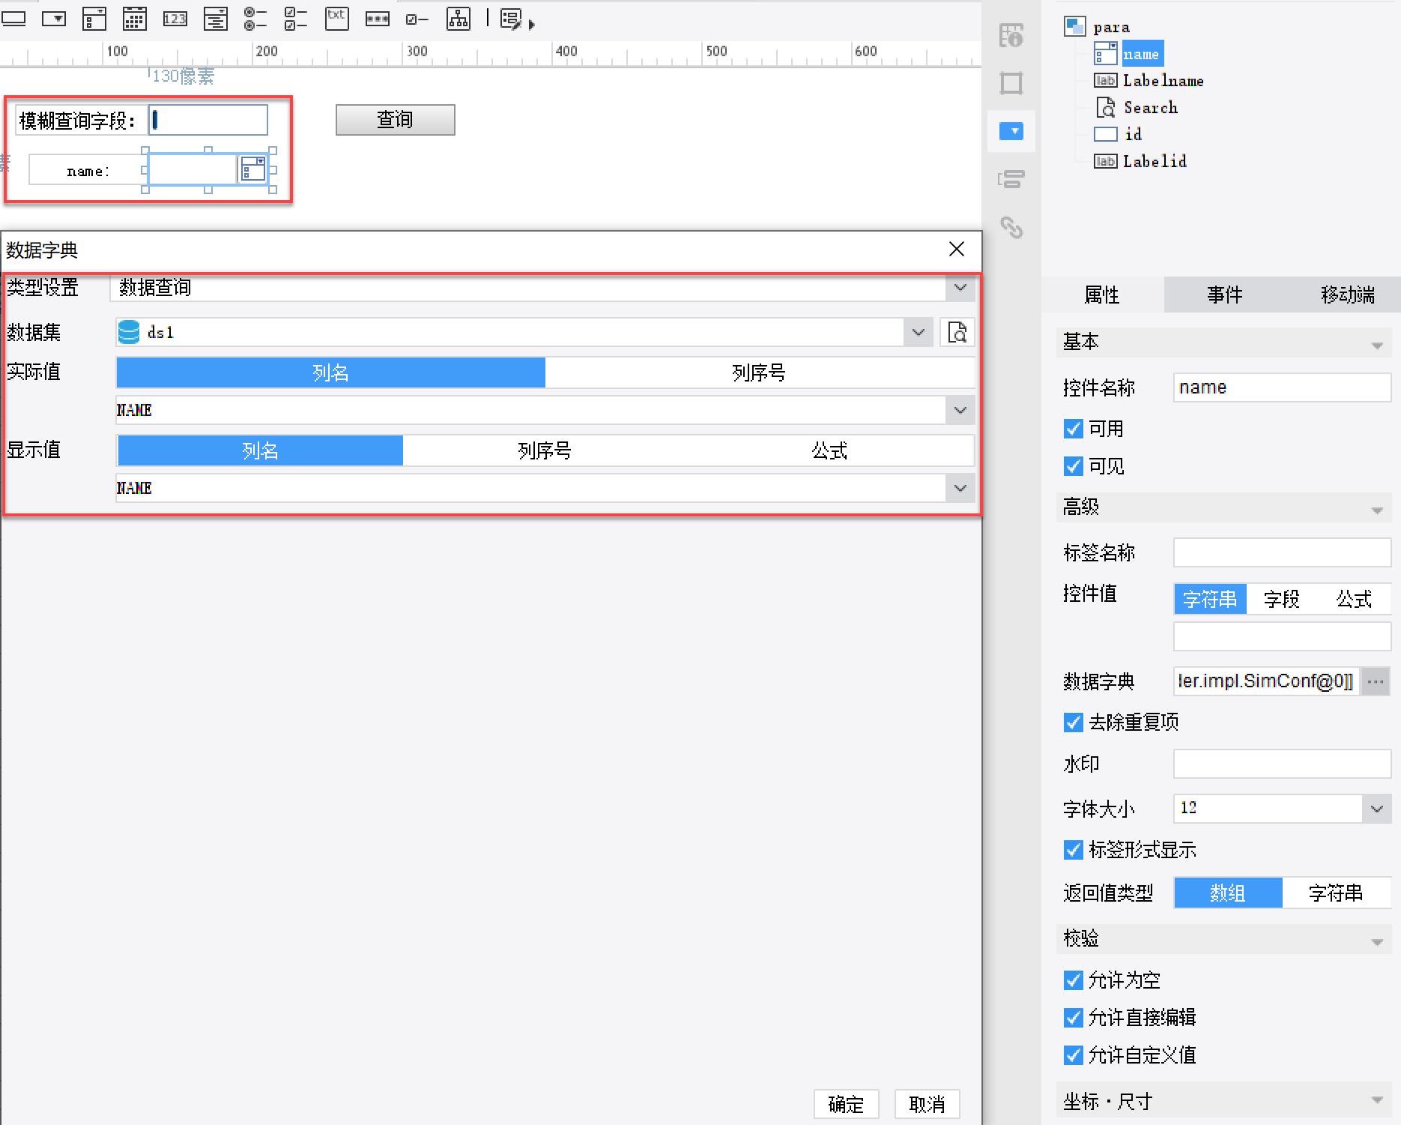The height and width of the screenshot is (1125, 1401).
Task: Select the drop-down checkbox widget in toolbar
Action: pyautogui.click(x=94, y=19)
